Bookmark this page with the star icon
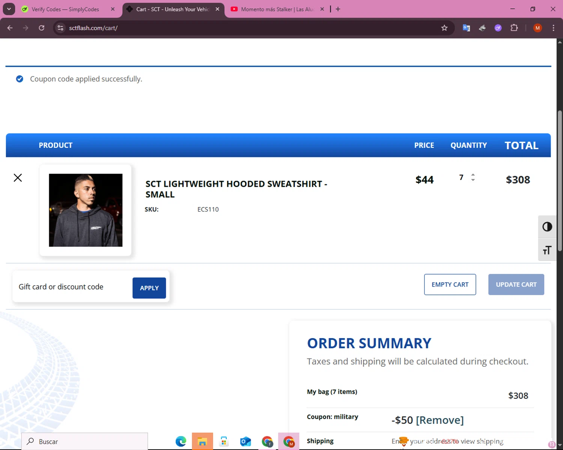 pos(444,28)
